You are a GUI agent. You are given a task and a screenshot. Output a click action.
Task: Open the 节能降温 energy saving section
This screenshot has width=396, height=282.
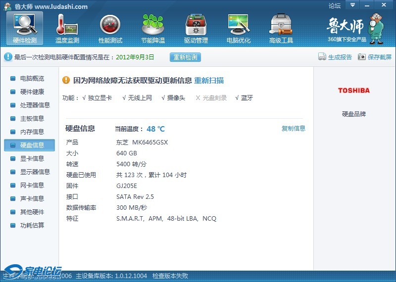pos(153,28)
